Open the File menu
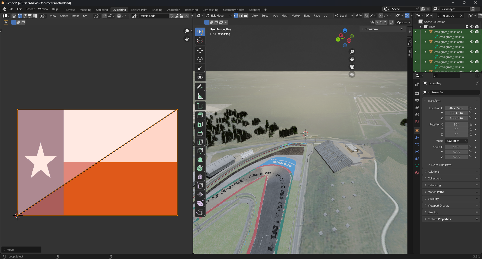Image resolution: width=482 pixels, height=259 pixels. (x=11, y=9)
